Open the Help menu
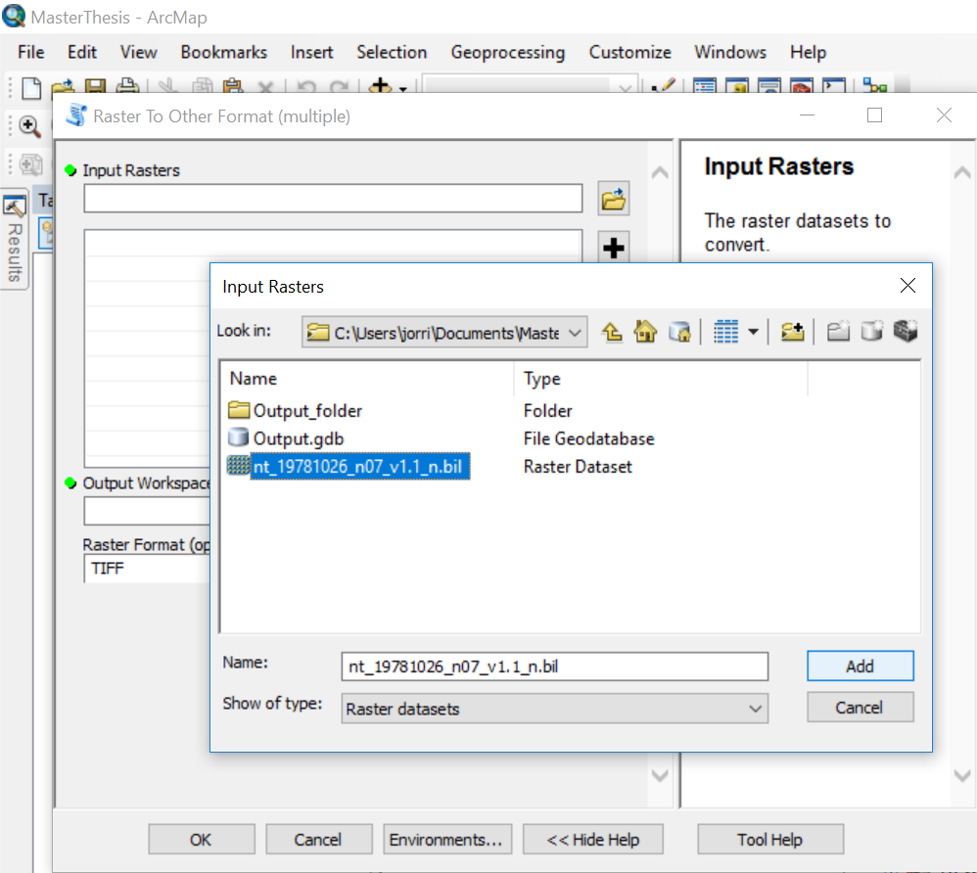This screenshot has width=977, height=873. [809, 52]
